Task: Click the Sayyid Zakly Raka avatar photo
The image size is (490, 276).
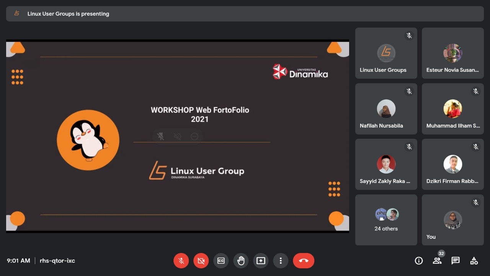Action: click(x=386, y=164)
